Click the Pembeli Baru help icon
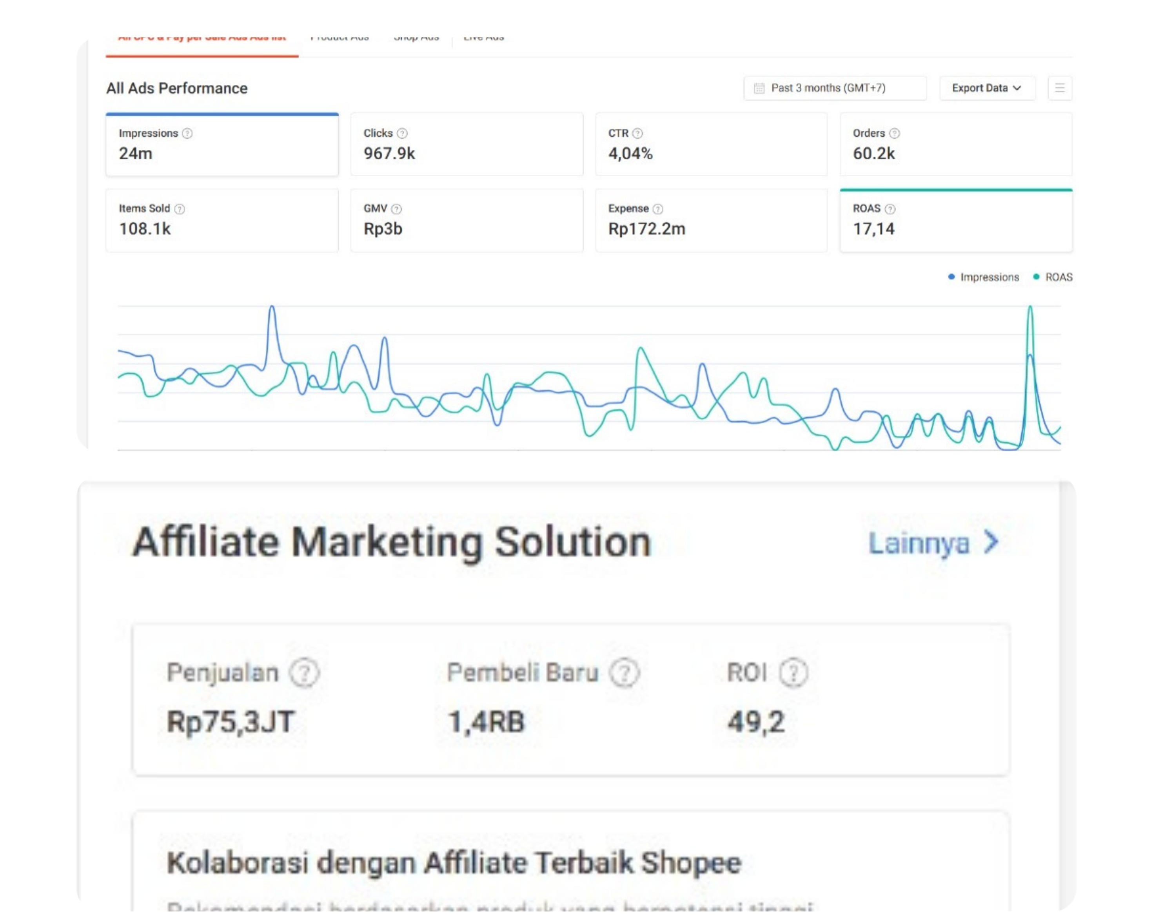 [625, 672]
